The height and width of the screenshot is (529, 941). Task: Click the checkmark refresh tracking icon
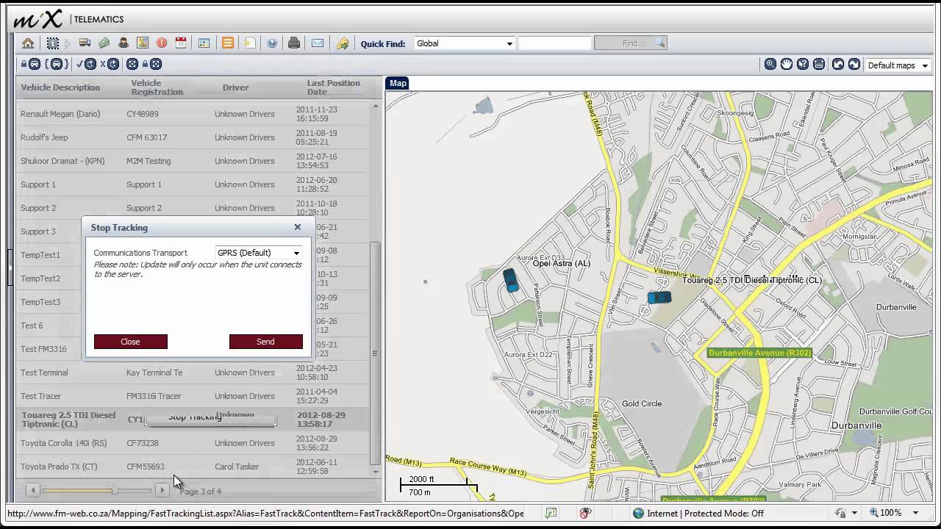pyautogui.click(x=86, y=64)
